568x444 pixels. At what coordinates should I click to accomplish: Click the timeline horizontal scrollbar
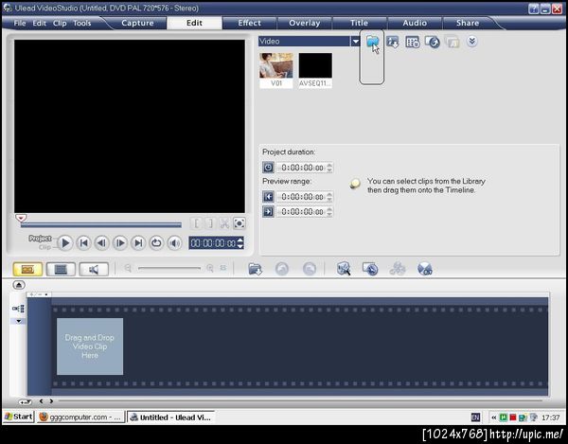[300, 400]
